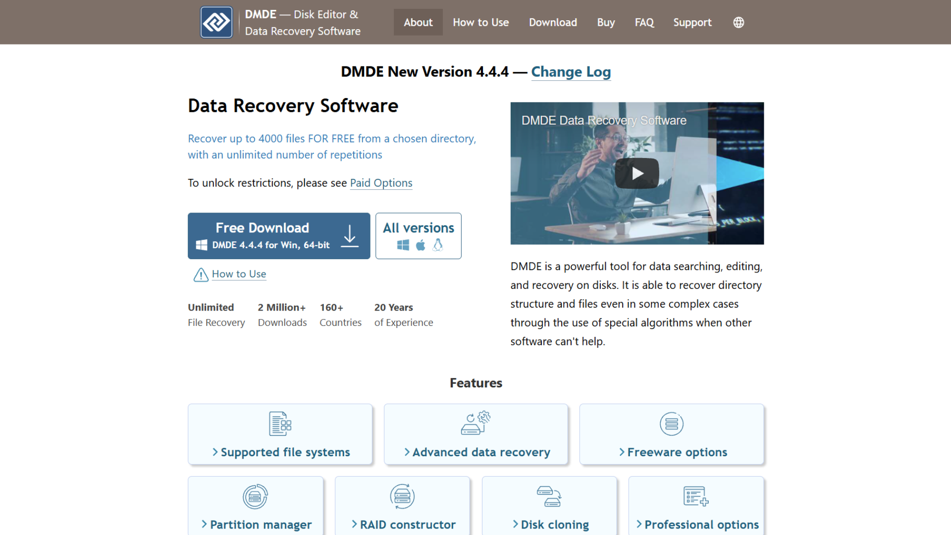Open How to Use in navigation bar
Screen dimensions: 951x535
(480, 22)
